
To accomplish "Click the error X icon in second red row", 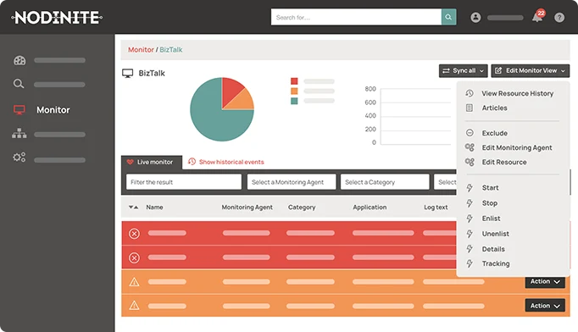I will (134, 257).
